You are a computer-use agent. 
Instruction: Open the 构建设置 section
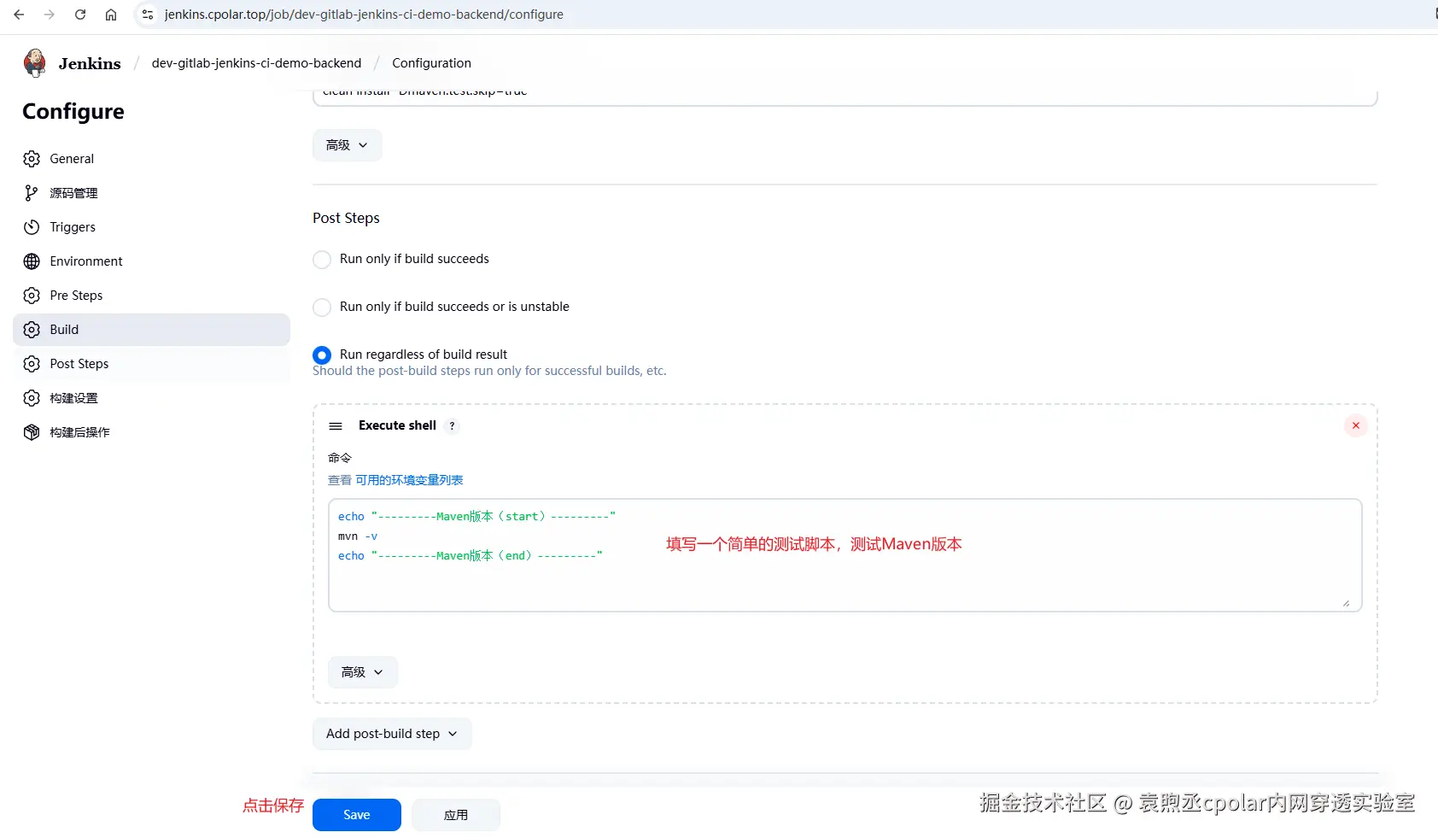(x=151, y=398)
